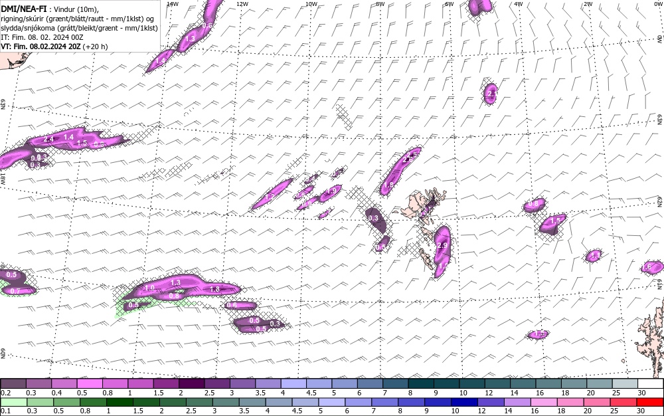Pick the 0.2 swatch in snow scale
Image resolution: width=664 pixels, height=416 pixels.
13,384
